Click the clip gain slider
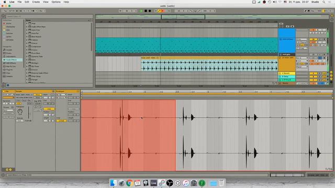 pyautogui.click(x=29, y=113)
